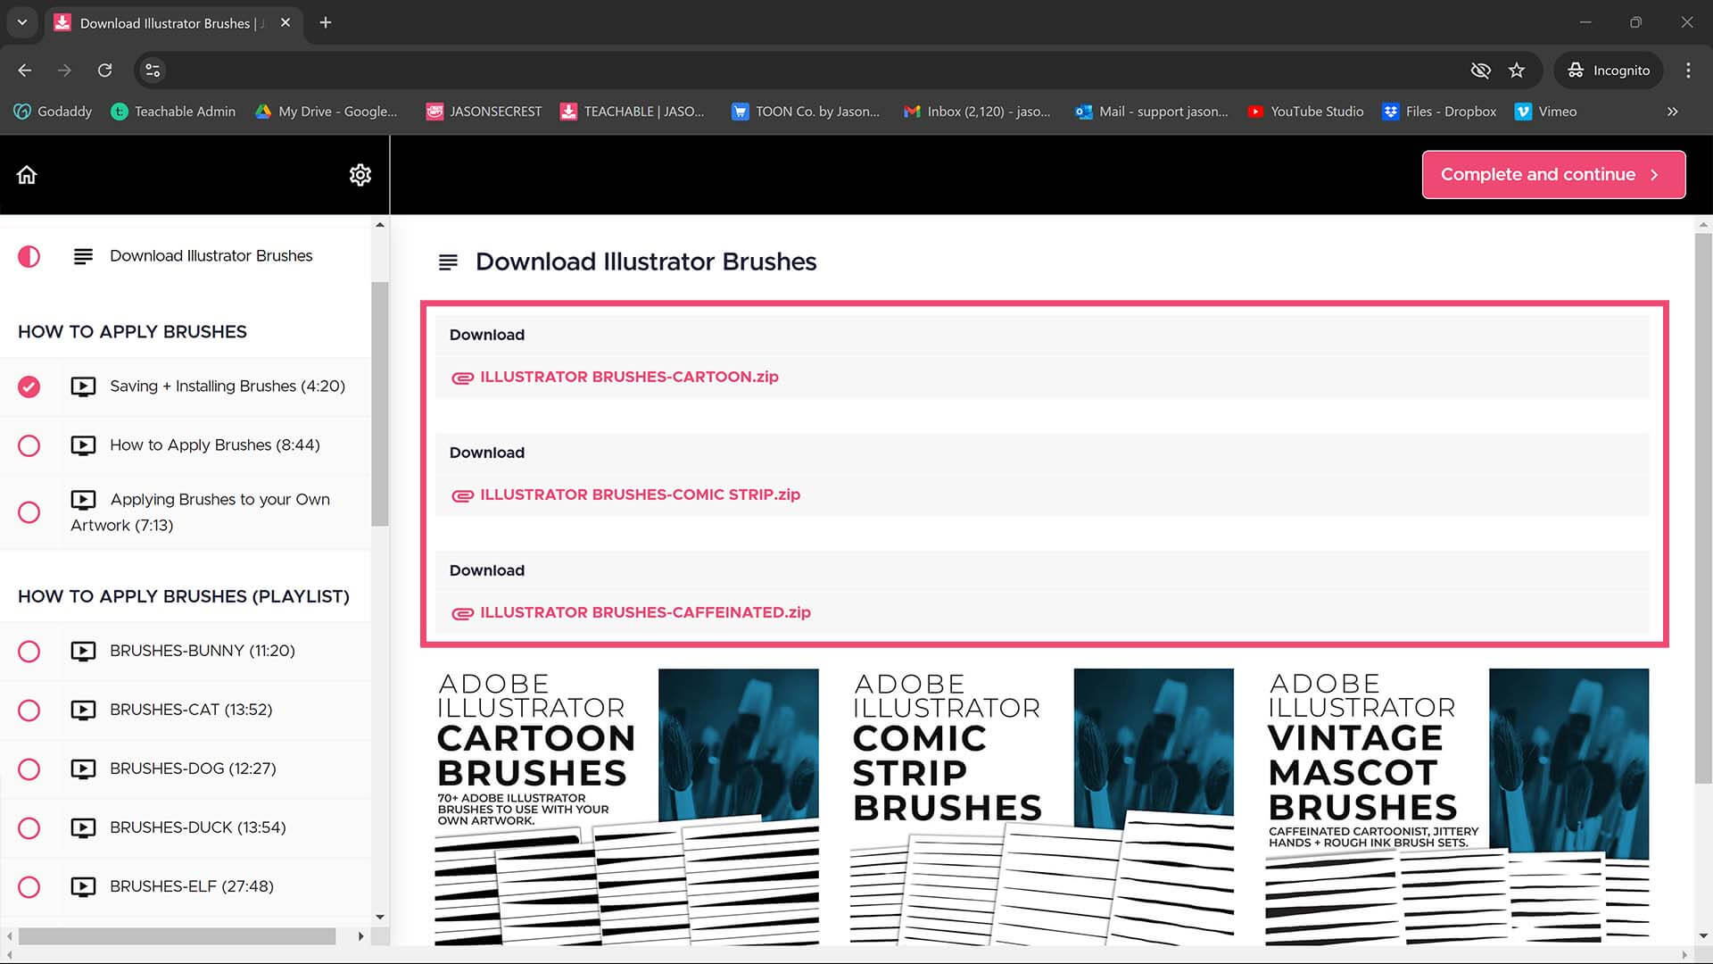Open the JASONSECREST bookmark
Screen dimensions: 1713x964
(x=484, y=112)
